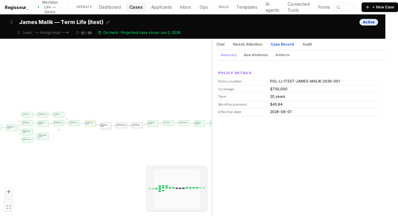Screen dimensions: 398x216
Task: Open the Raw Attributes sub-tab
Action: coord(256,55)
